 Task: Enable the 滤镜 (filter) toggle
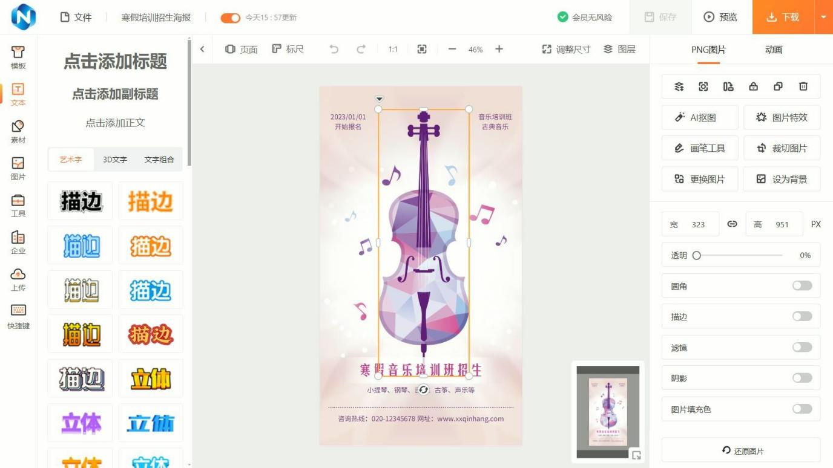802,347
